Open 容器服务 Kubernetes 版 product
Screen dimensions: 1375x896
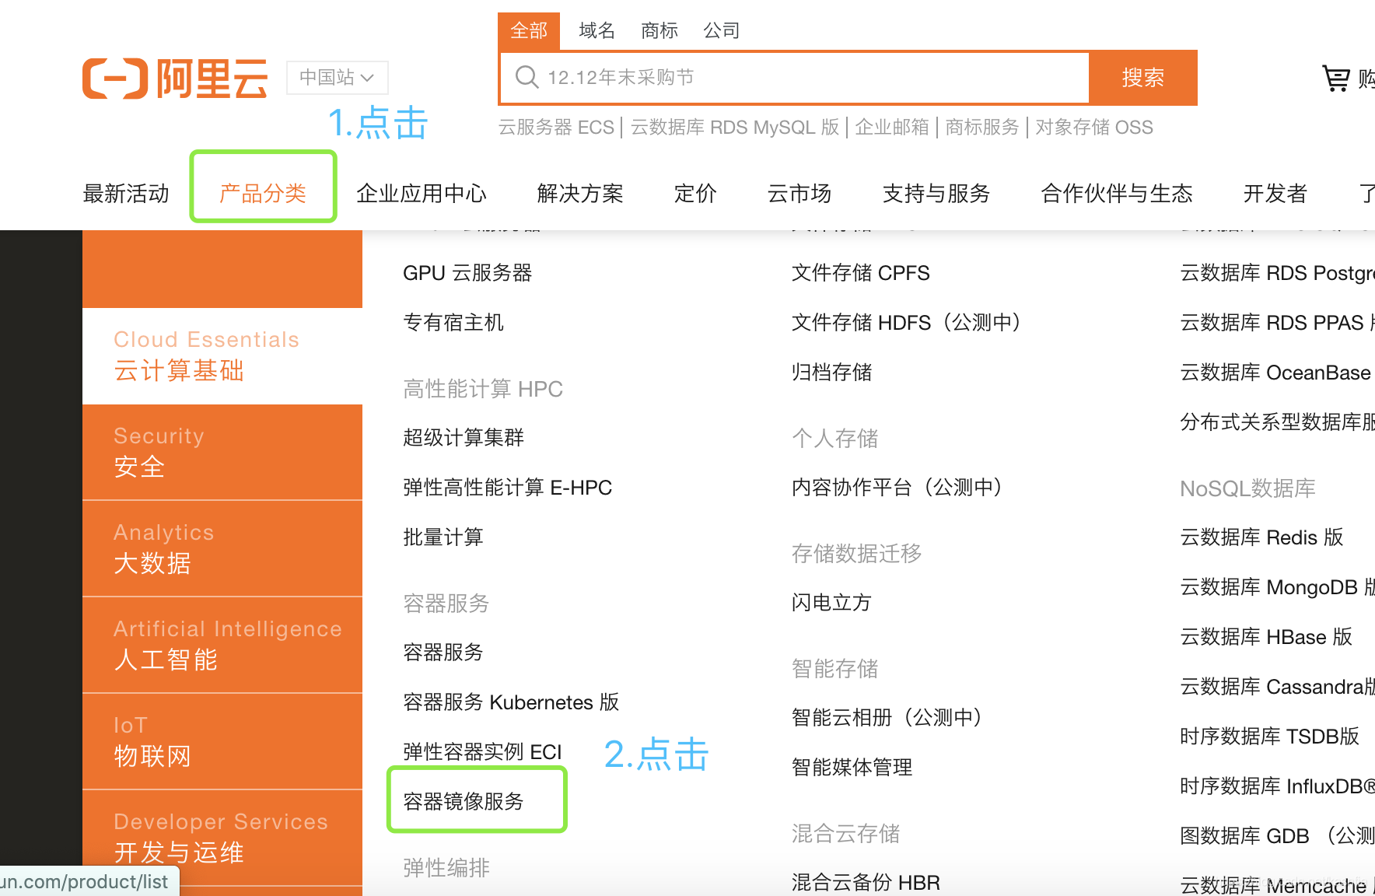pyautogui.click(x=511, y=702)
